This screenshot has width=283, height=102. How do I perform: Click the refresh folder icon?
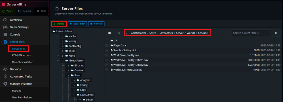tap(119, 33)
